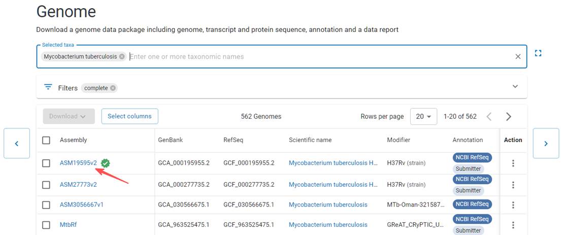Open action menu for ASM3056667v1 row

pos(513,205)
